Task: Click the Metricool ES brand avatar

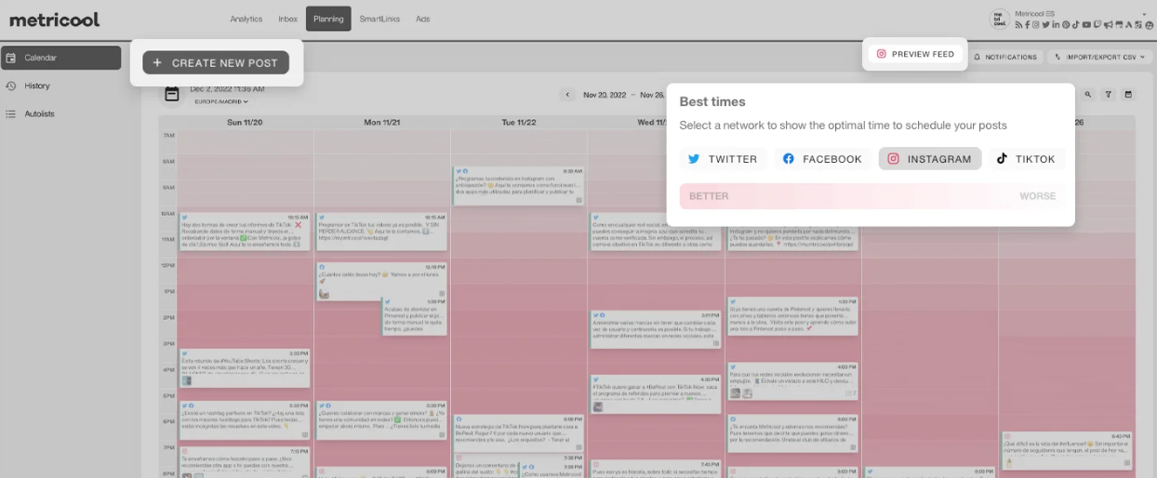Action: click(1000, 19)
